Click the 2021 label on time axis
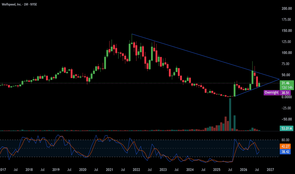 [109, 170]
